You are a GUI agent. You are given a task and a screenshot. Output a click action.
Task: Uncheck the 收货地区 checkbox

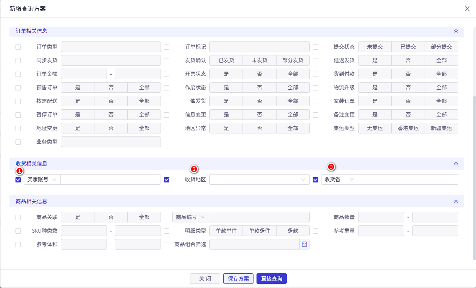[167, 180]
